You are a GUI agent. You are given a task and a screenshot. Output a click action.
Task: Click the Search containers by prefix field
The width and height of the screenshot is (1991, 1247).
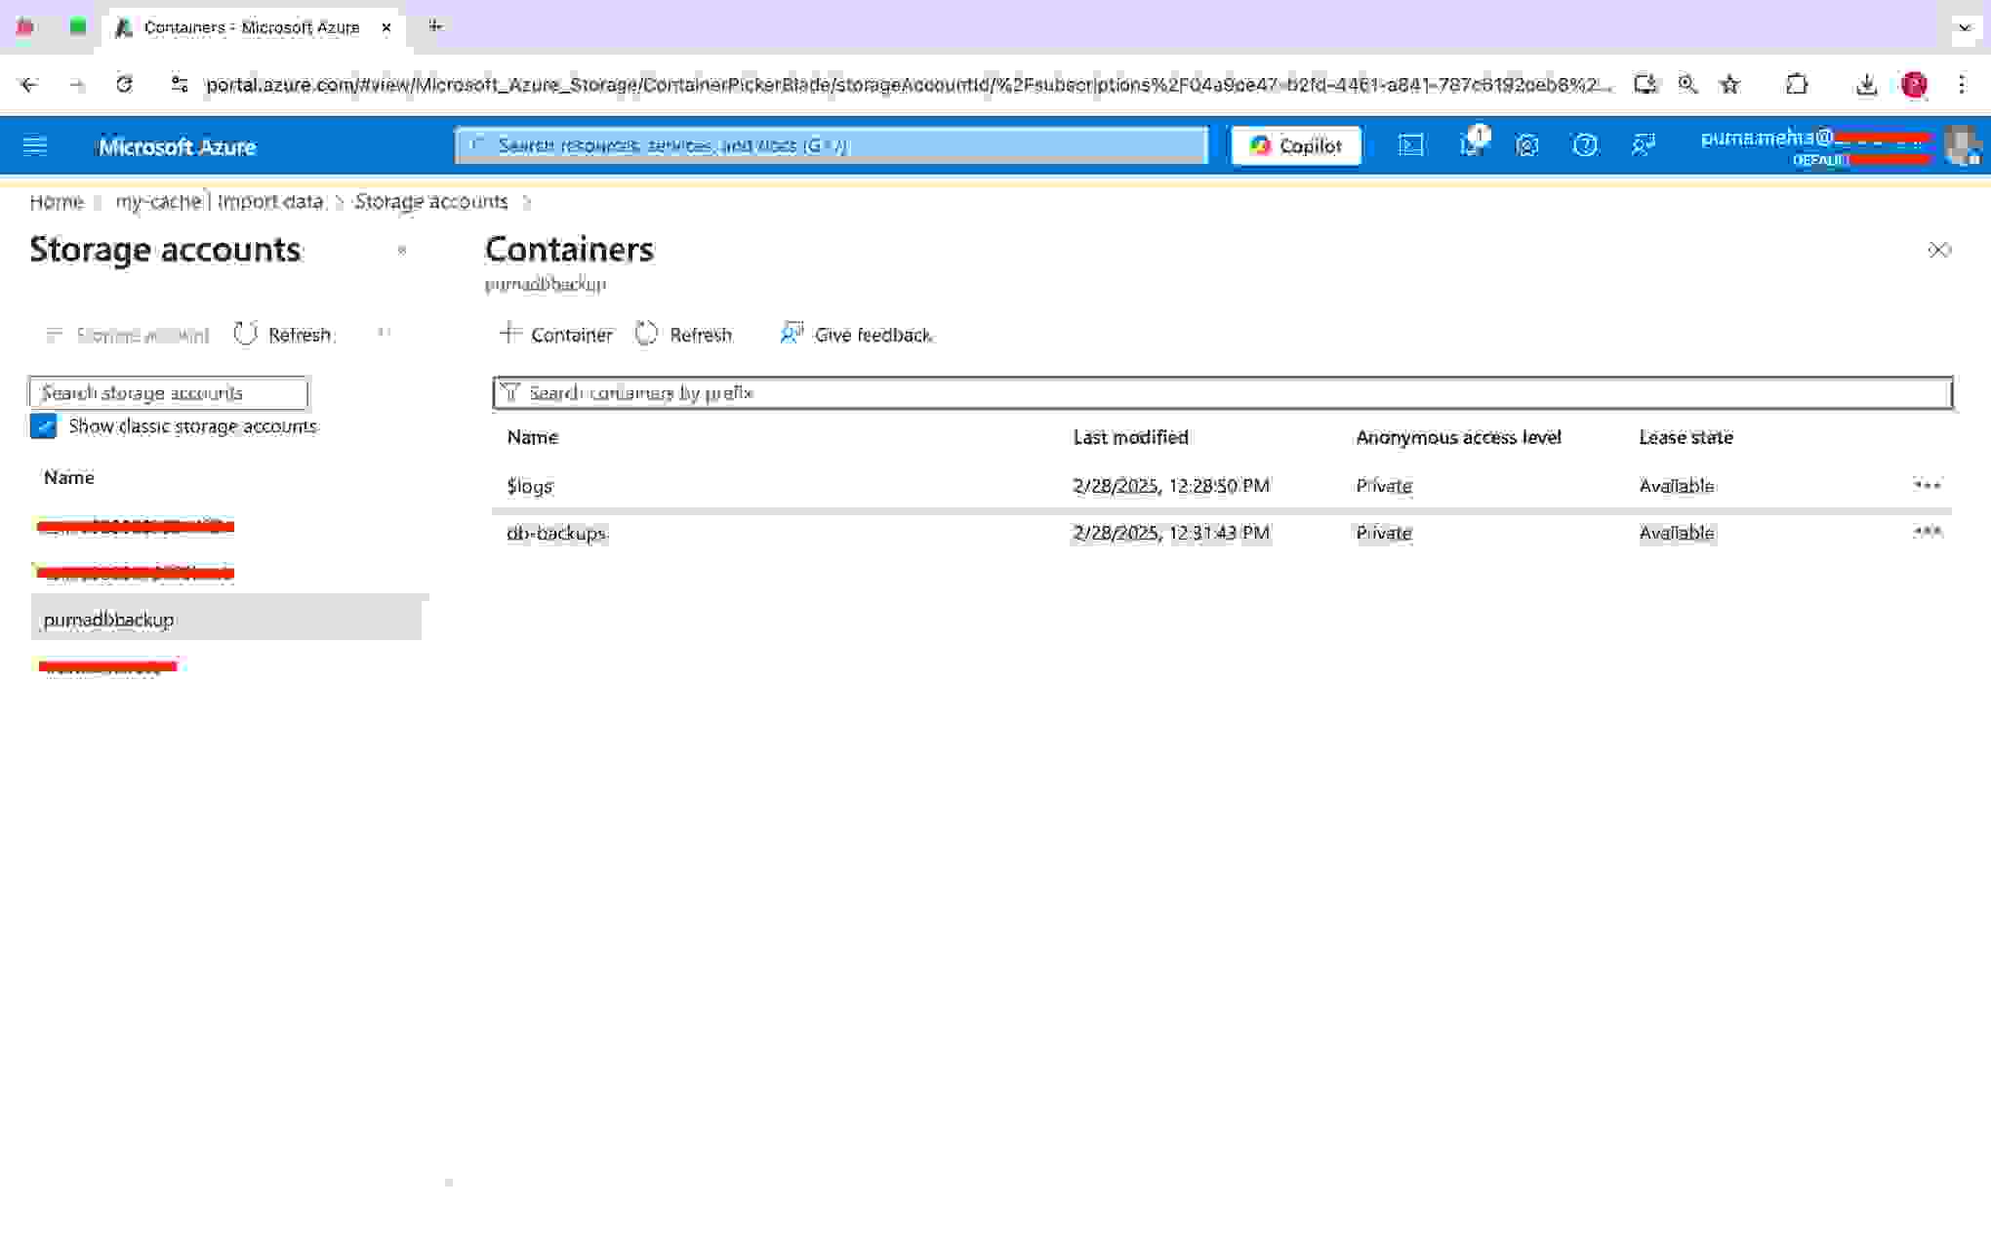coord(1222,392)
